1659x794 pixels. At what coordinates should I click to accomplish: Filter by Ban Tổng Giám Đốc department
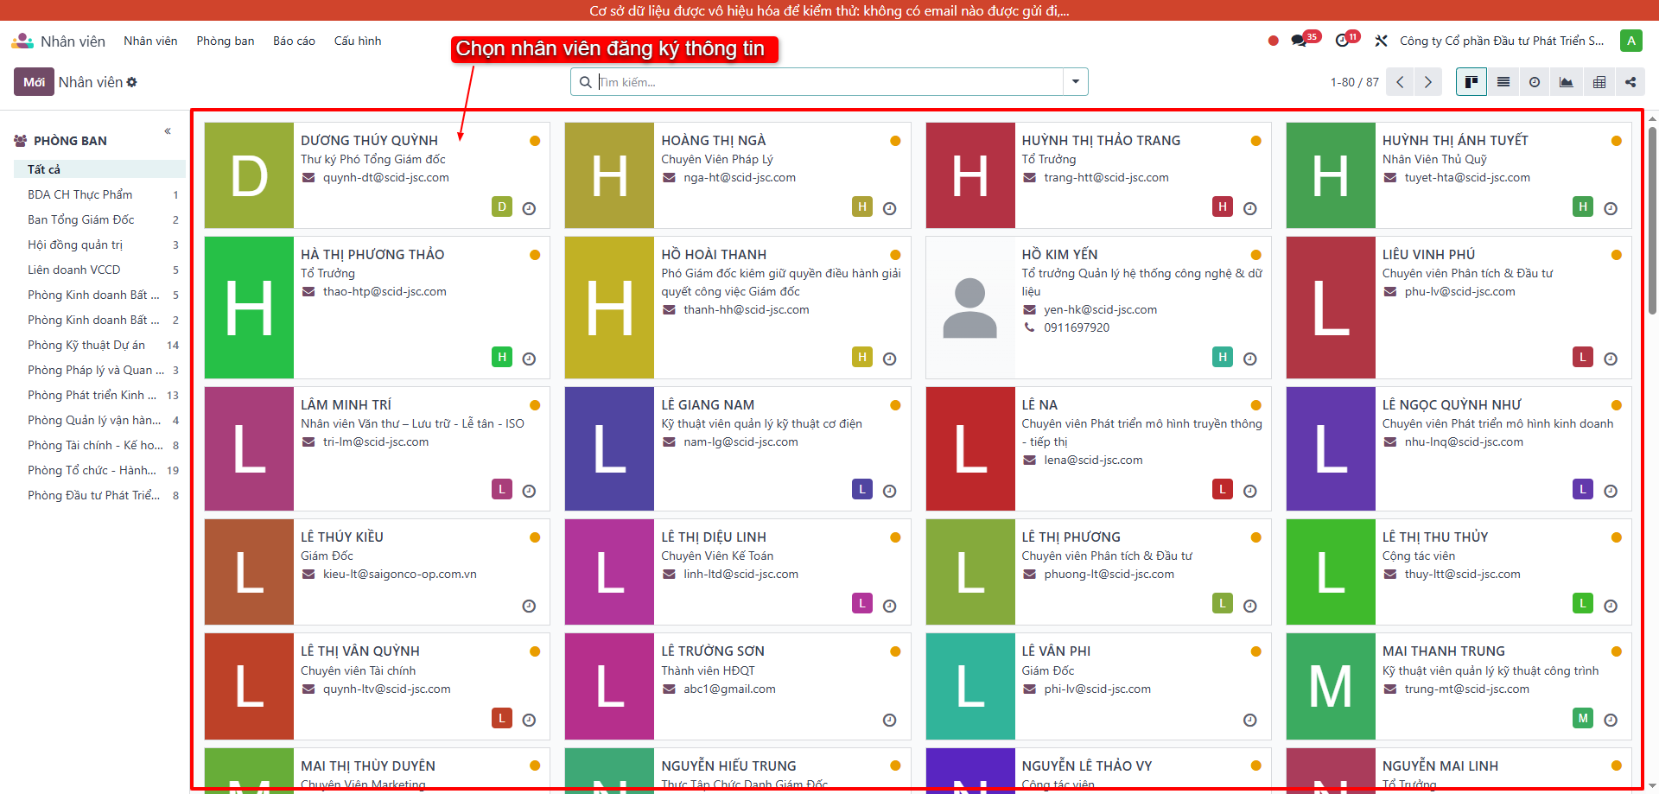tap(99, 219)
